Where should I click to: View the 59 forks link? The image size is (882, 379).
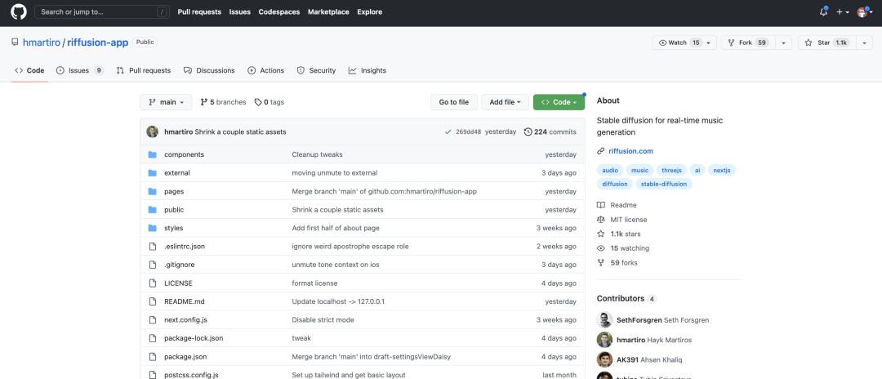click(617, 262)
